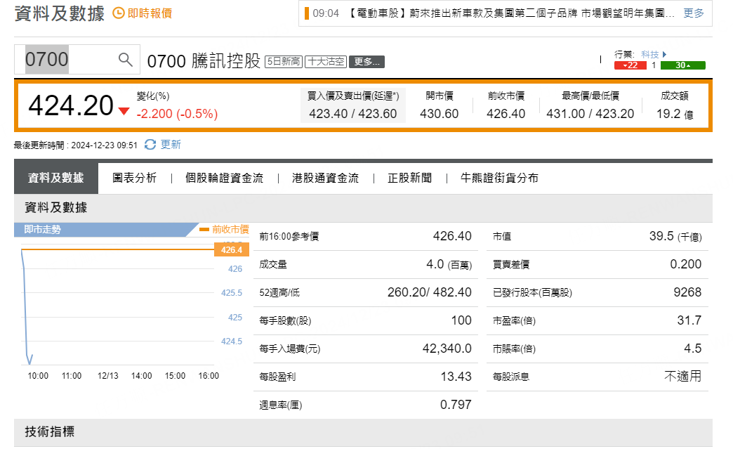Click the 前收市價 value 426.40 in quote bar
The width and height of the screenshot is (733, 449).
tap(506, 114)
